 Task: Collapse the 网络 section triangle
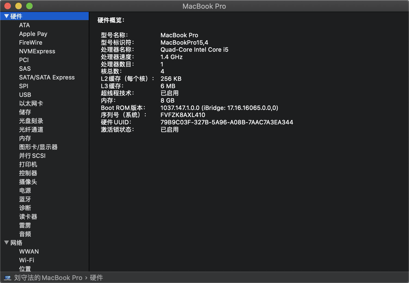pos(7,243)
